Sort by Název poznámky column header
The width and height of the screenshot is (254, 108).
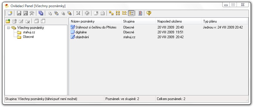(95, 21)
